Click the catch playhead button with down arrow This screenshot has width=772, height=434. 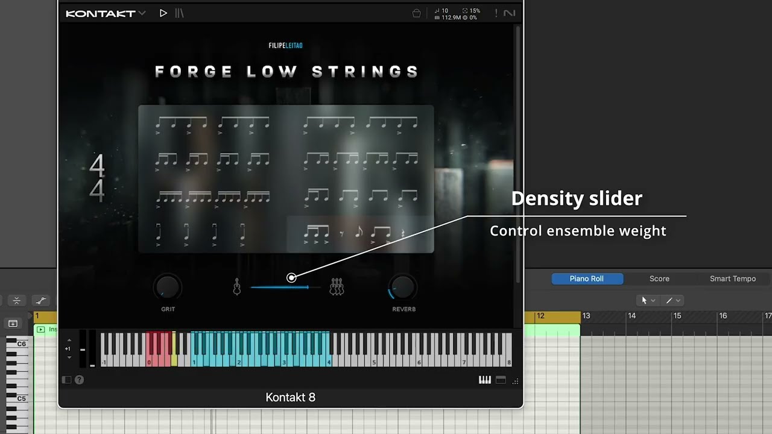click(13, 324)
